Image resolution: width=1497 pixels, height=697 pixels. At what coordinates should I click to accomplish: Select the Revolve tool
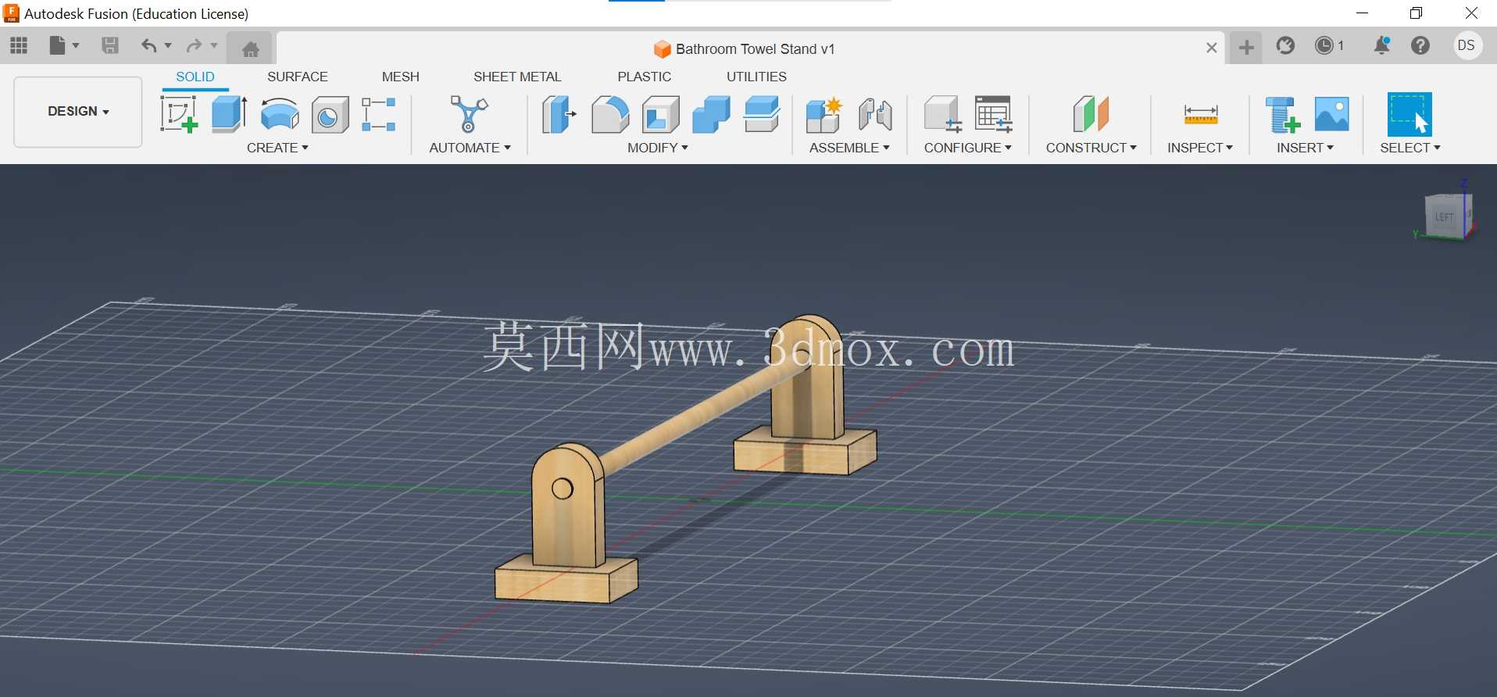click(280, 114)
